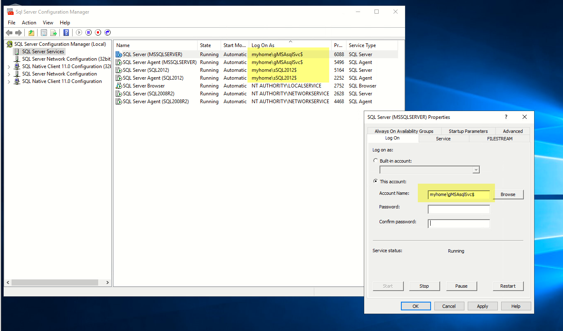
Task: Select the Built-in account radio button
Action: tap(375, 161)
